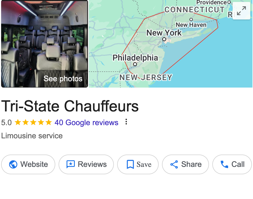Image resolution: width=253 pixels, height=199 pixels.
Task: Click the five-star rating icons
Action: coord(33,122)
